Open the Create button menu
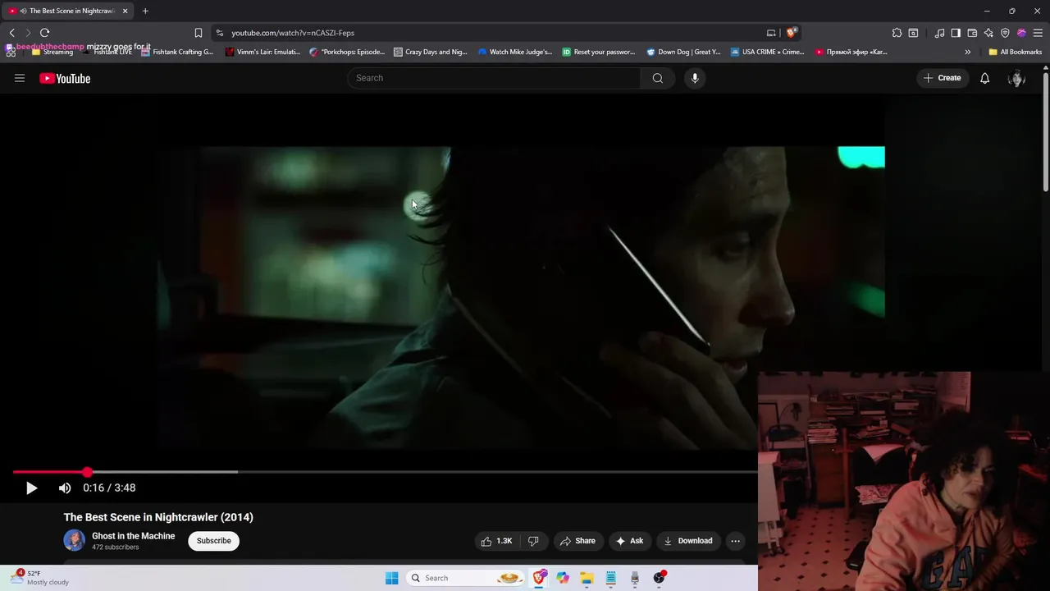The height and width of the screenshot is (591, 1050). (942, 78)
